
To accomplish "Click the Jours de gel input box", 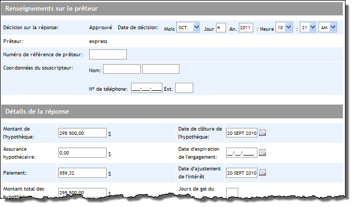I will [x=232, y=192].
